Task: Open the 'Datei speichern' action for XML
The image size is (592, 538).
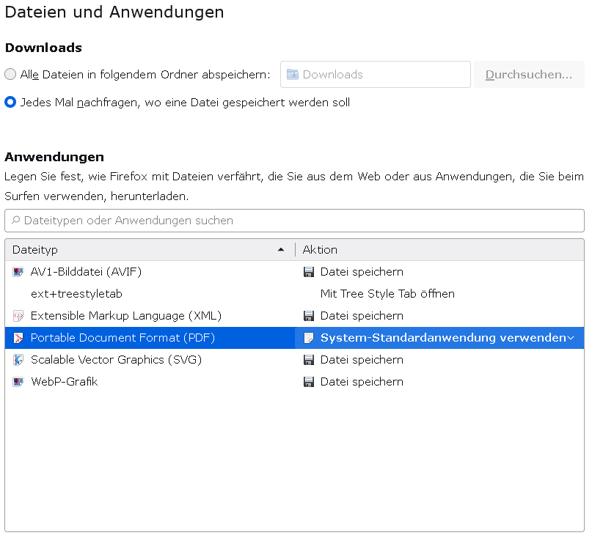Action: tap(362, 316)
